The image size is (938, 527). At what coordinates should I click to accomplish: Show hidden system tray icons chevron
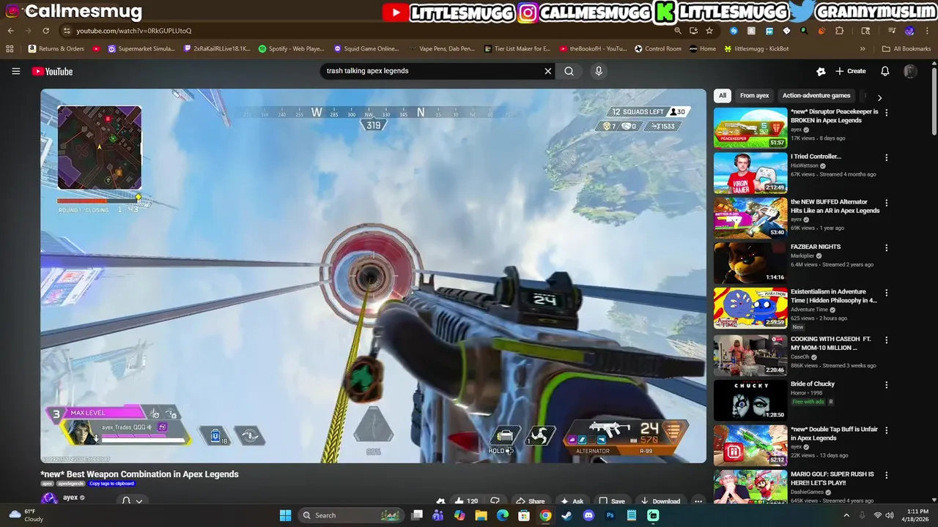point(846,515)
